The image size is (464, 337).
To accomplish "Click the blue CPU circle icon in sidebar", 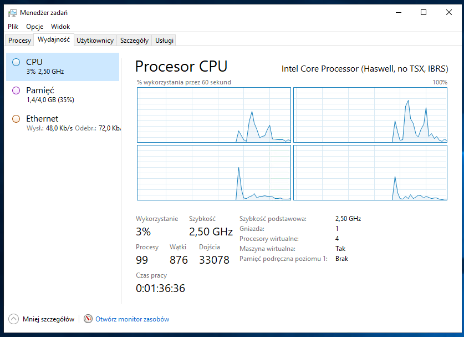I will coord(16,62).
